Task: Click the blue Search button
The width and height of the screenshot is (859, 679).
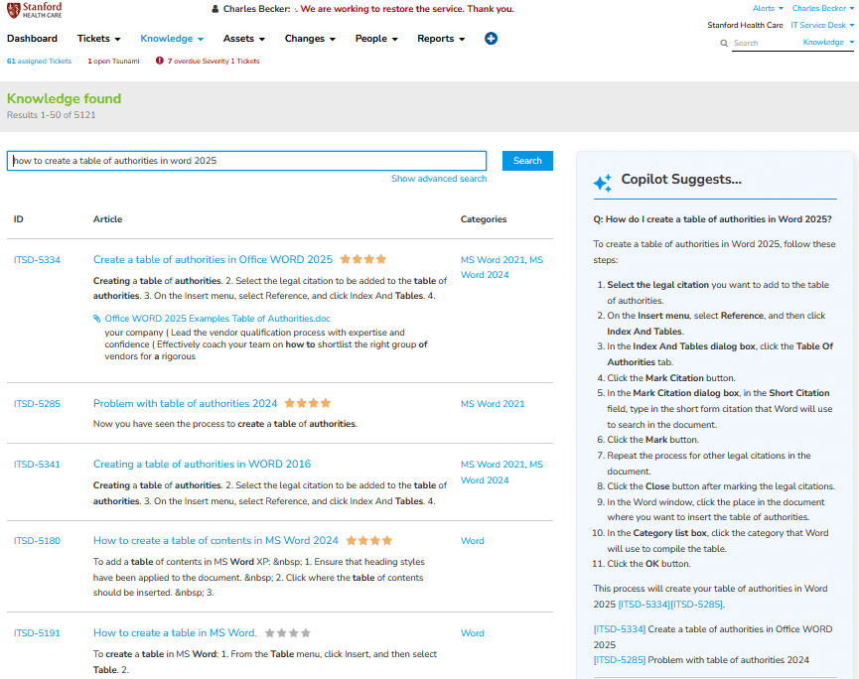Action: pyautogui.click(x=527, y=161)
